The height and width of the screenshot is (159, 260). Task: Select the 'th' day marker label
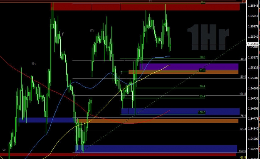(x=34, y=64)
